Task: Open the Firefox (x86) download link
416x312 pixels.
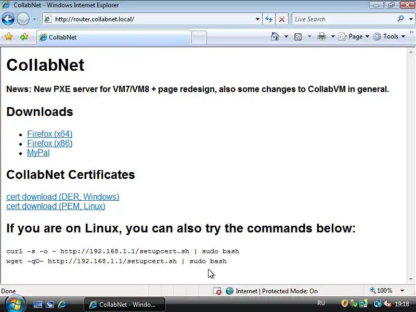Action: coord(49,144)
